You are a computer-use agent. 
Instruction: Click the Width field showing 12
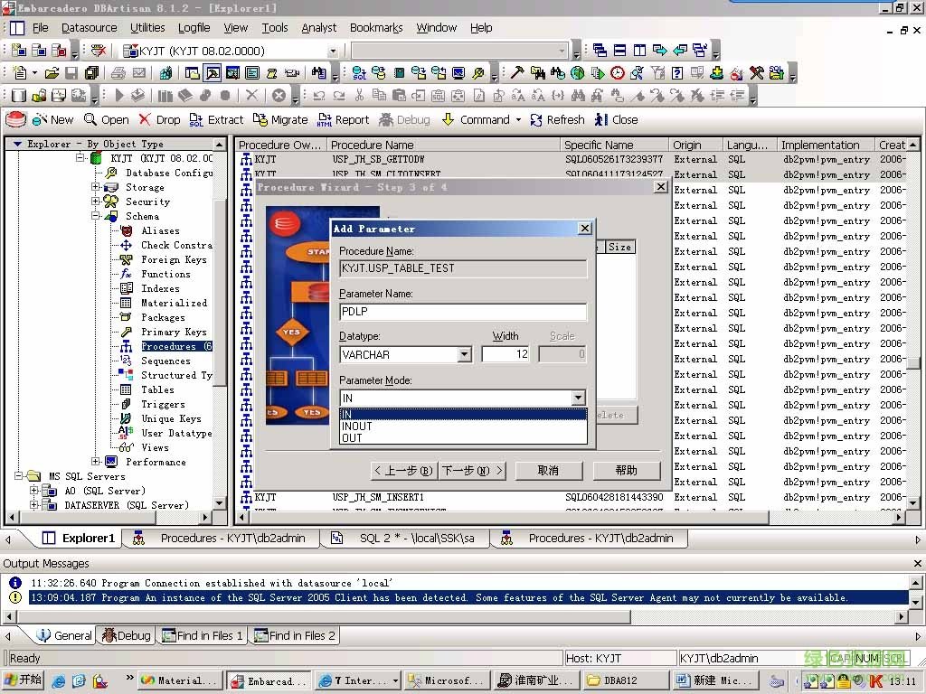pyautogui.click(x=506, y=354)
